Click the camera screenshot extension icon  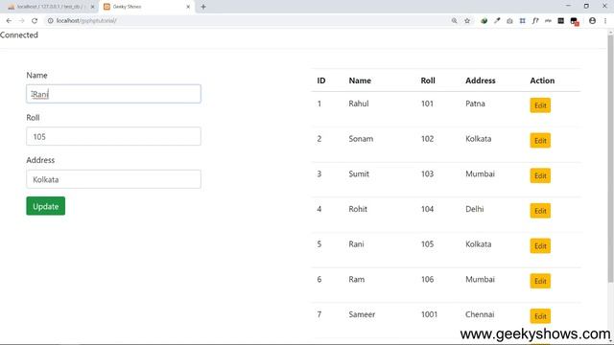click(509, 21)
